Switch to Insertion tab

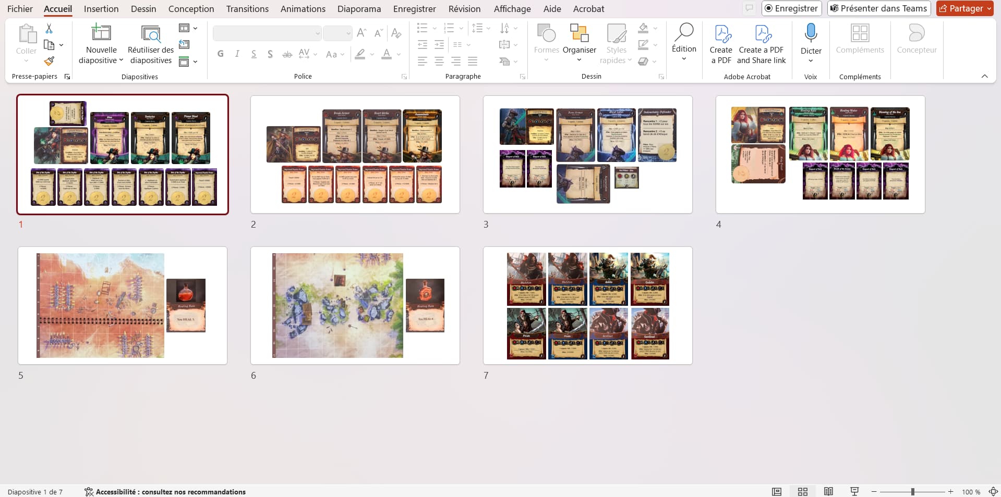pyautogui.click(x=101, y=9)
